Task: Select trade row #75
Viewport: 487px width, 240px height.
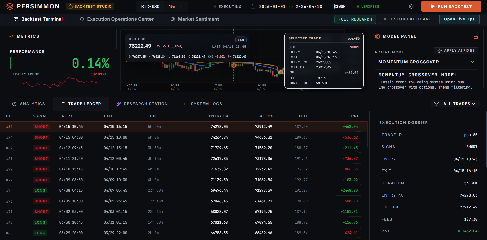Action: [x=183, y=190]
